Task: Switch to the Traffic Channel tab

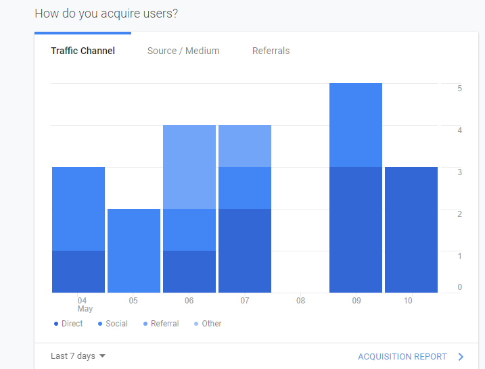Action: 83,51
